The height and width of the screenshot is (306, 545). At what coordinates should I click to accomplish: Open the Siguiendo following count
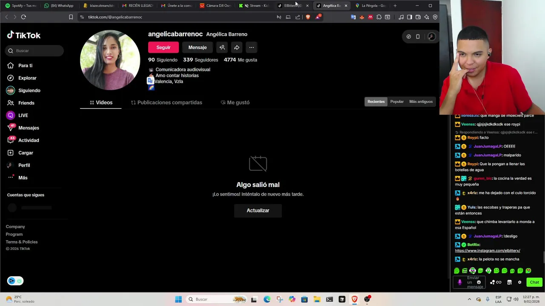[x=163, y=60]
